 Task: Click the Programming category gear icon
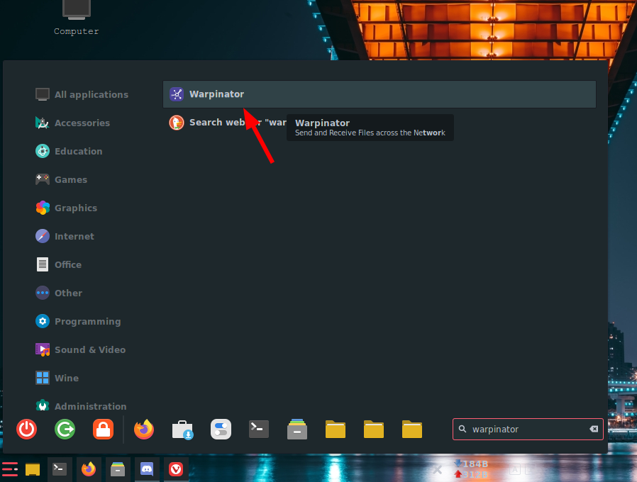(x=43, y=321)
